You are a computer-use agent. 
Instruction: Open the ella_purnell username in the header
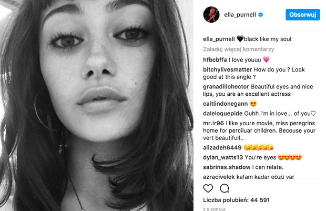click(x=240, y=15)
